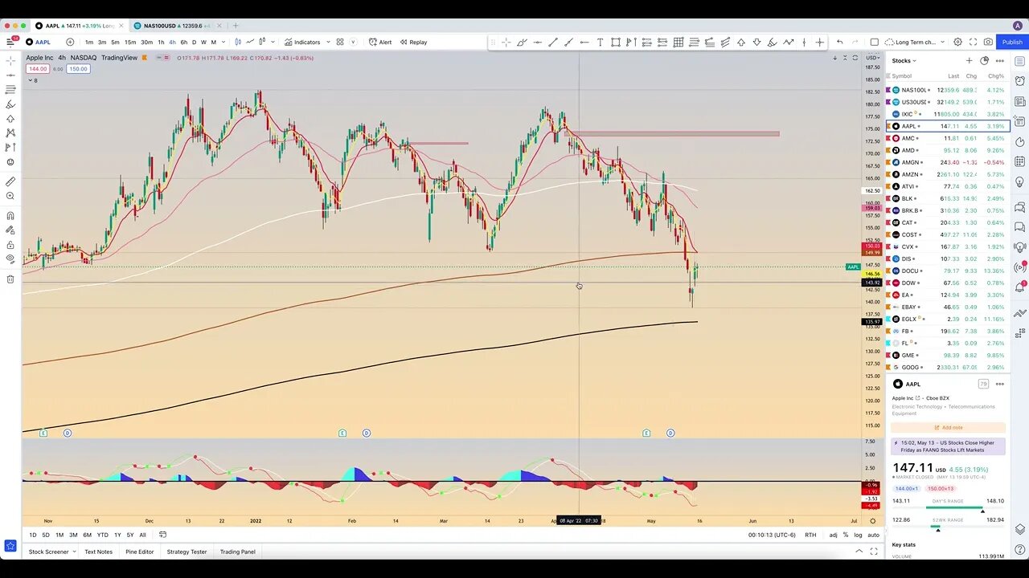Open the magnet mode tool in left sidebar
1029x578 pixels.
click(x=10, y=215)
